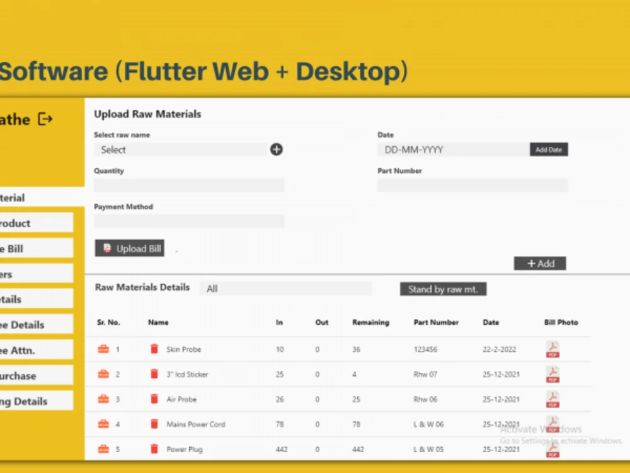Screen dimensions: 630x473
Task: Open the All filter dropdown for raw materials
Action: click(285, 288)
